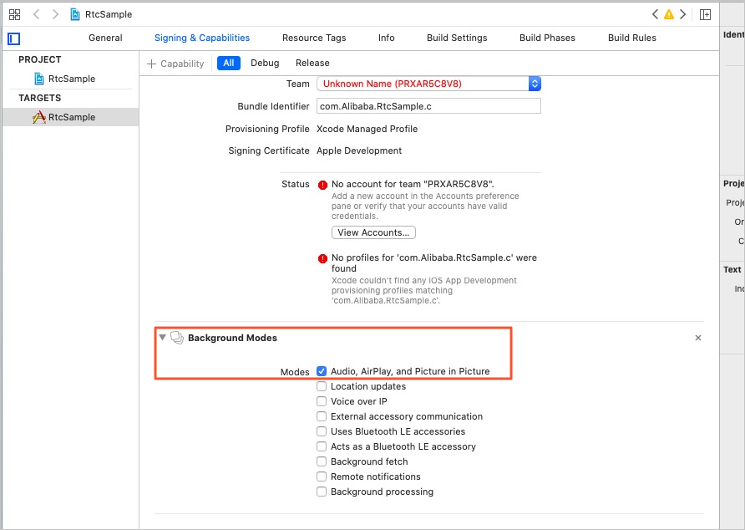
Task: Jump to the next issue
Action: (x=682, y=14)
